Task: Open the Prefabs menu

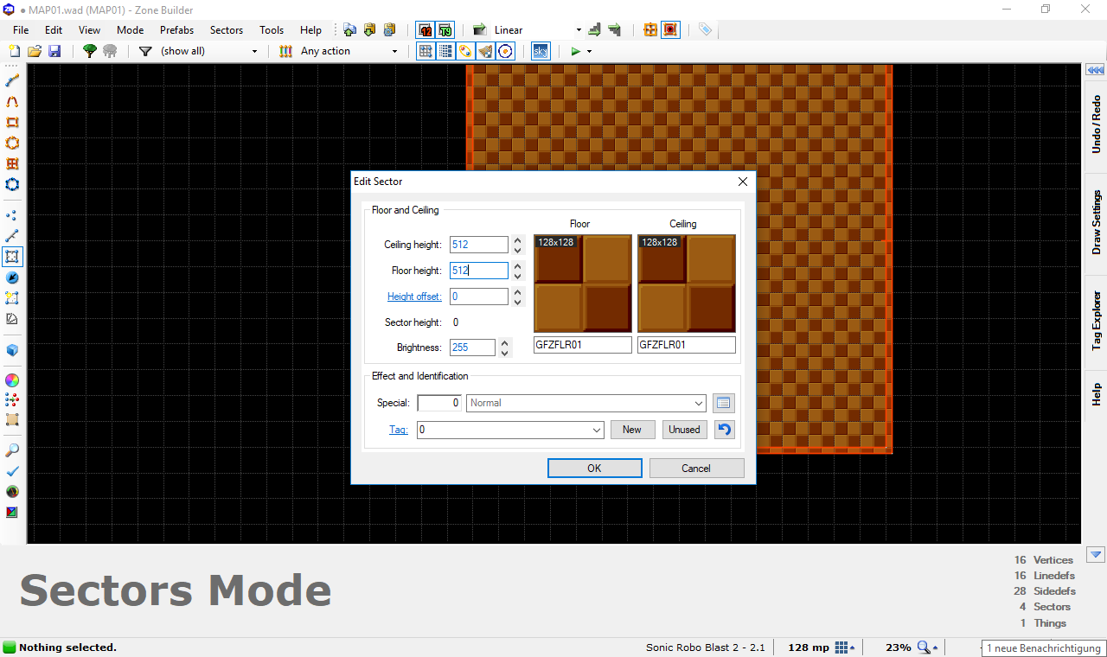Action: tap(176, 30)
